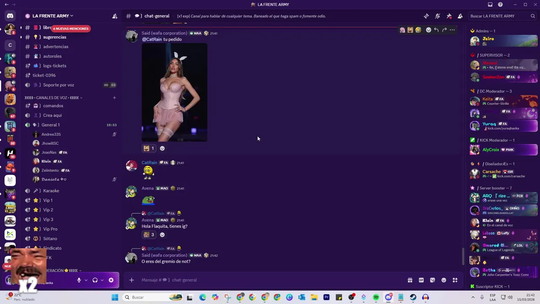Open the apps launcher icon in message box

click(x=455, y=280)
